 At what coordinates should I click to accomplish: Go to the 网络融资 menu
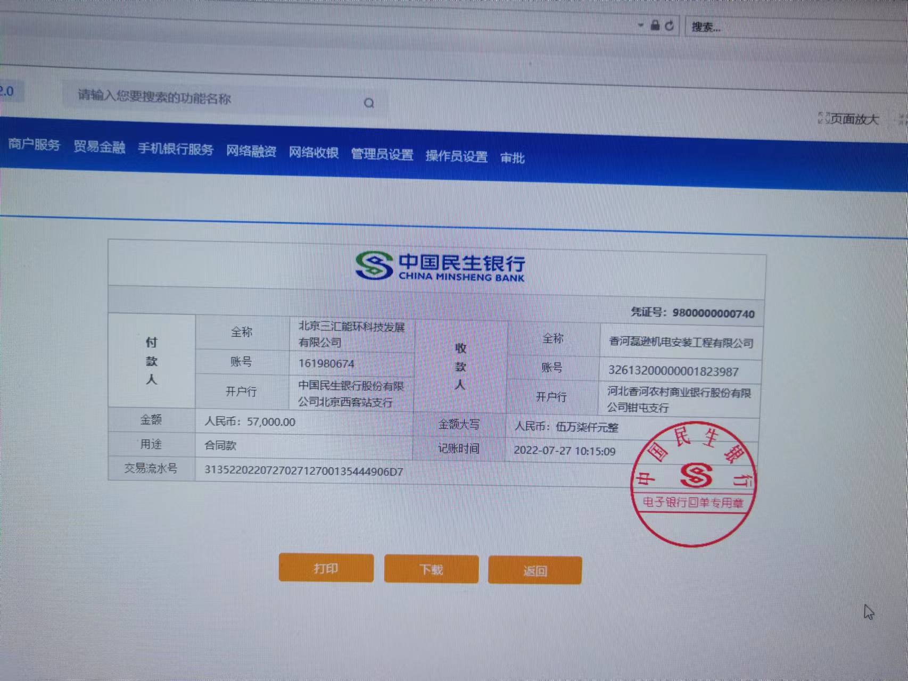251,151
